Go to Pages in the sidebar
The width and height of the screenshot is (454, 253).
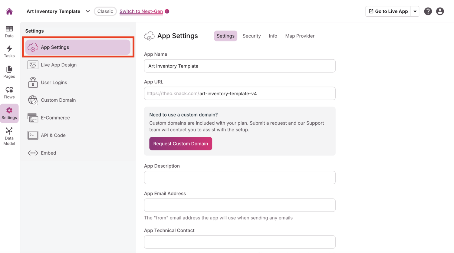coord(9,72)
